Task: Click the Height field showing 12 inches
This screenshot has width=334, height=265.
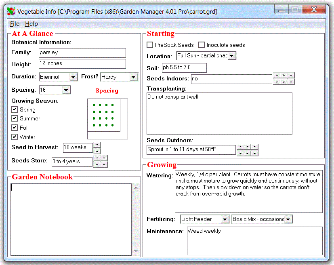Action: [82, 64]
